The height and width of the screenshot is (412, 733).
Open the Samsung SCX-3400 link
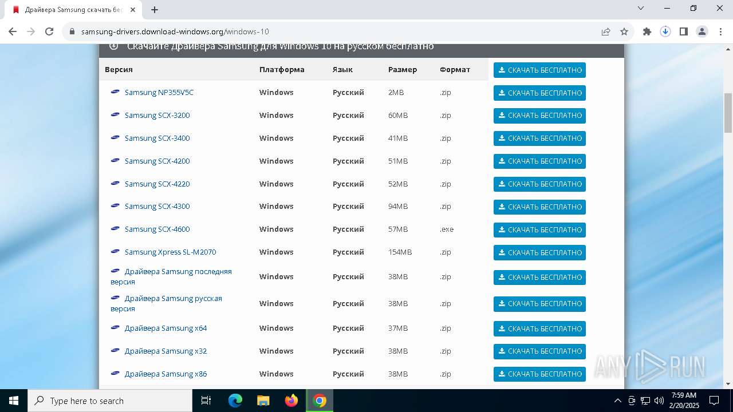coord(157,138)
